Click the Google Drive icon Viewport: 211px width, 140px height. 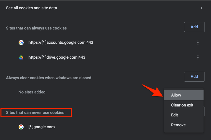point(21,57)
